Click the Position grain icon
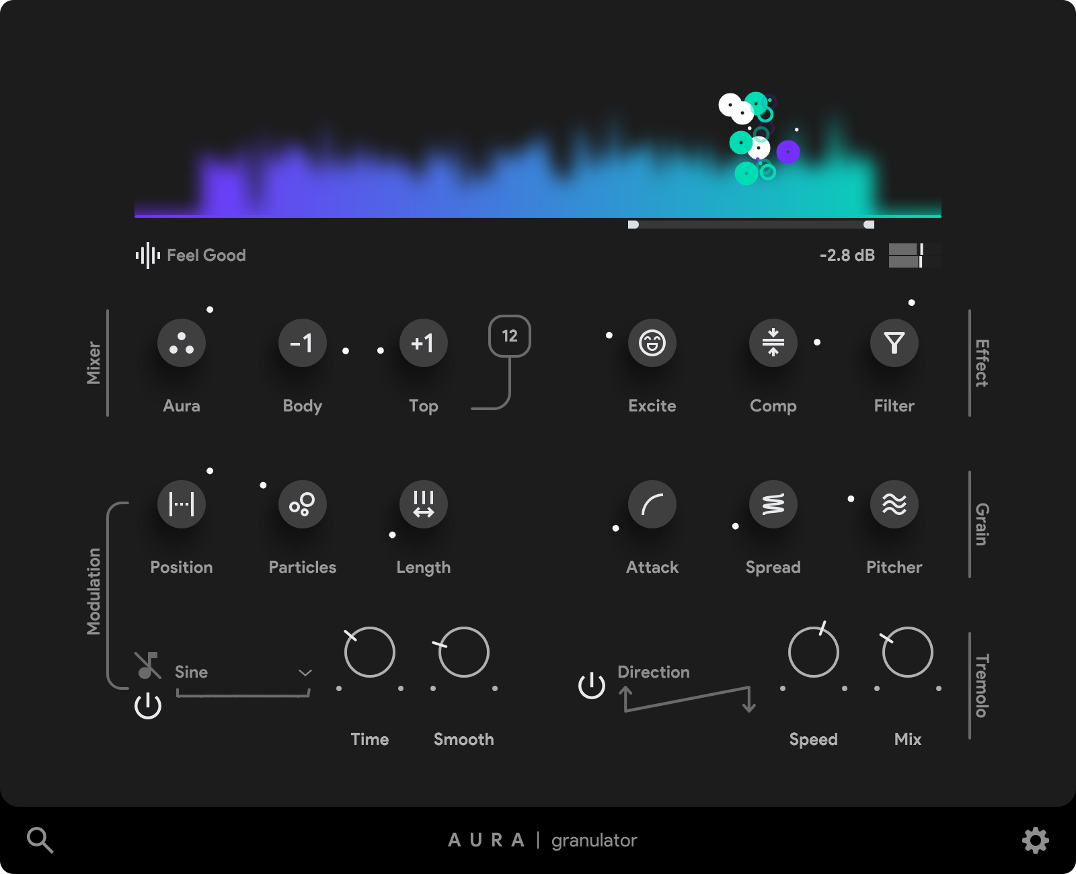The width and height of the screenshot is (1076, 874). 182,504
